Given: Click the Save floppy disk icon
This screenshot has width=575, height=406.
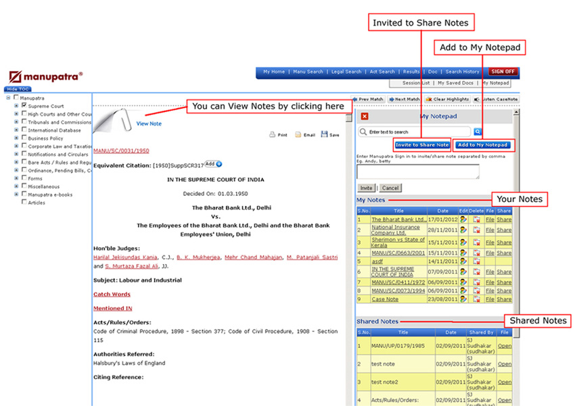Looking at the screenshot, I should pos(324,134).
